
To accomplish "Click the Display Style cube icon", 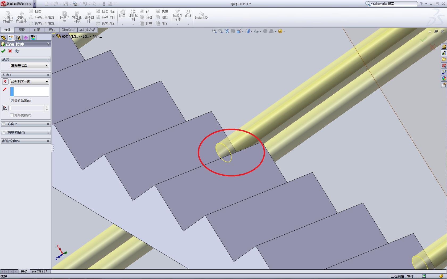I will pos(247,31).
